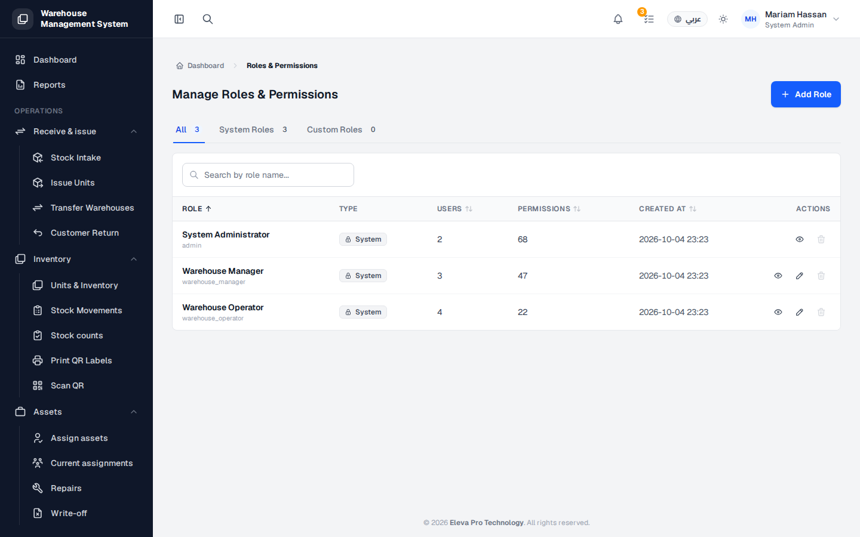
Task: Click the TYPE column header
Action: click(x=348, y=209)
